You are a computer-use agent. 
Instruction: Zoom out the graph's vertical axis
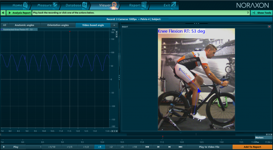pyautogui.click(x=117, y=34)
